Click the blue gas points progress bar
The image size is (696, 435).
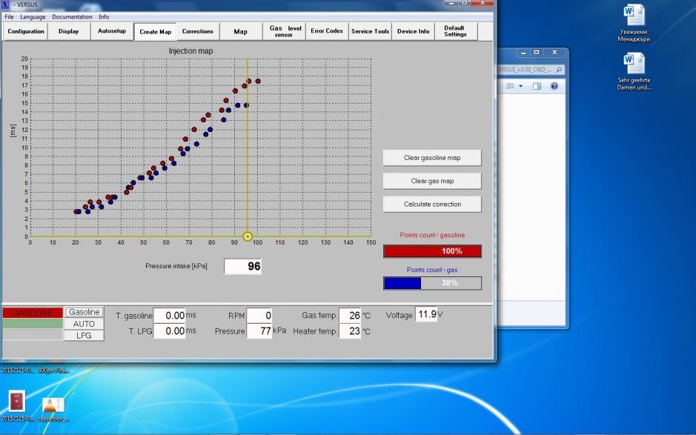click(431, 283)
